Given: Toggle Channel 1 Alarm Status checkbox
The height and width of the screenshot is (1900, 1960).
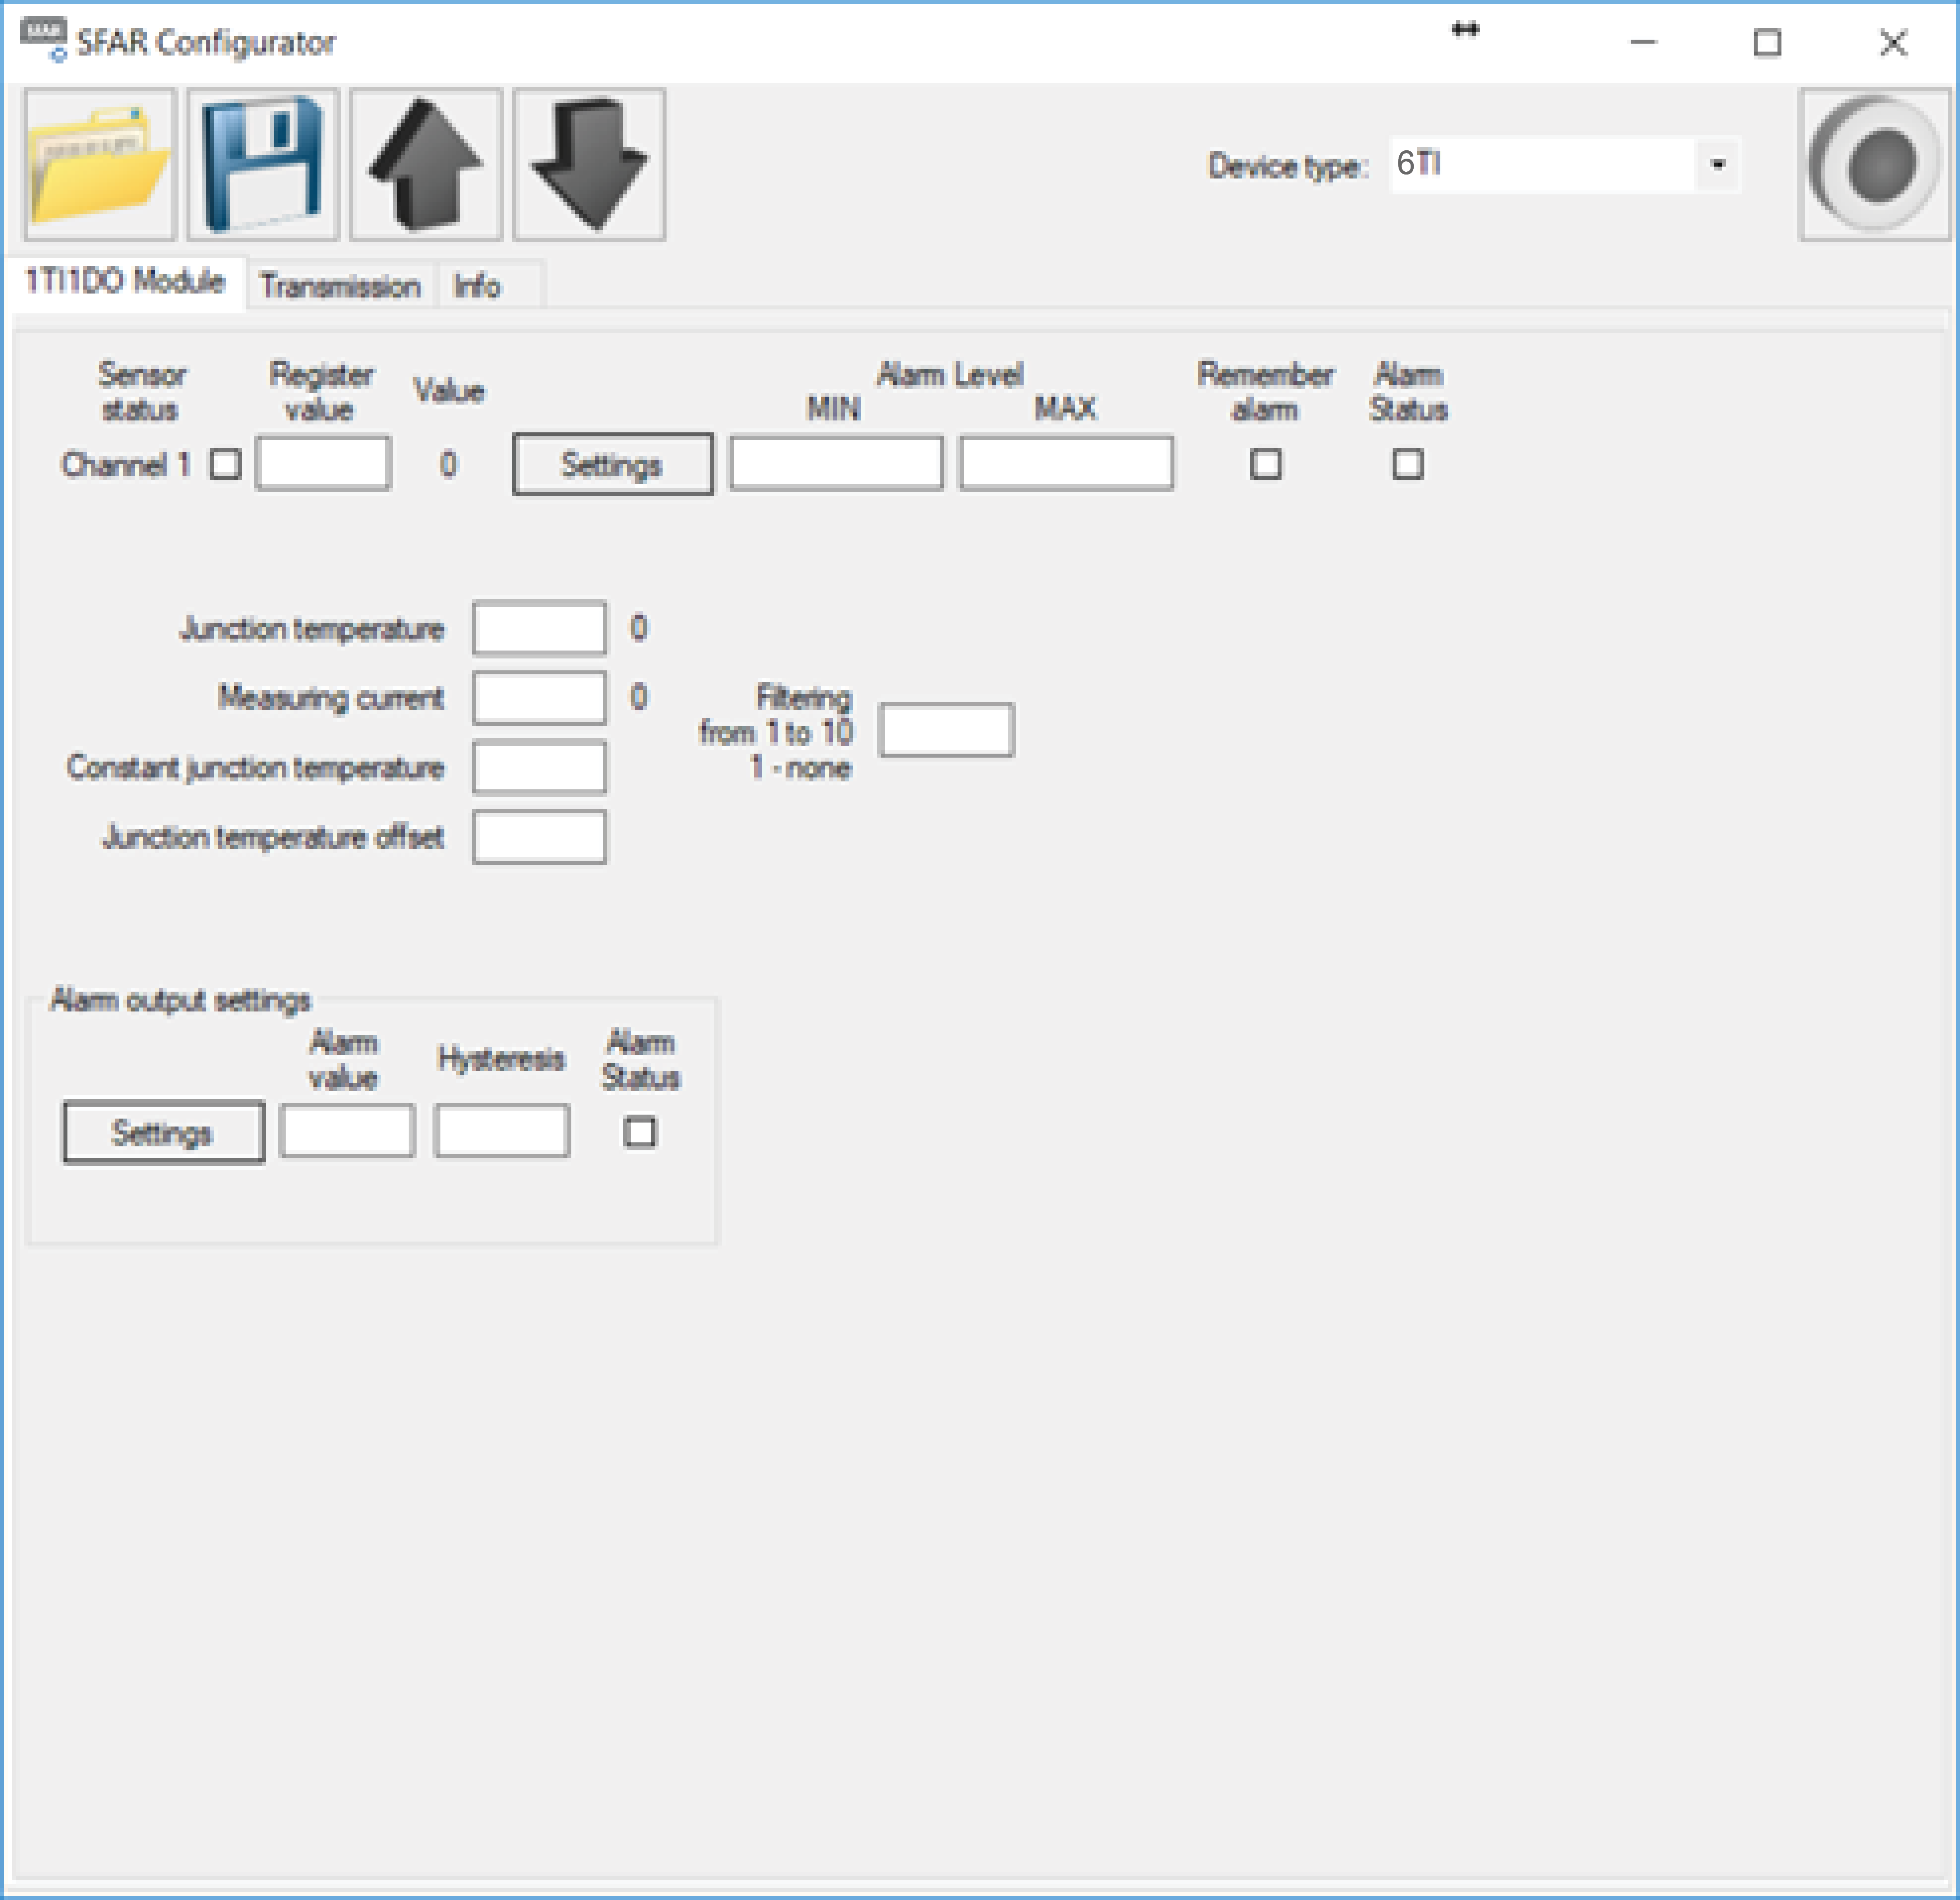Looking at the screenshot, I should 1408,464.
